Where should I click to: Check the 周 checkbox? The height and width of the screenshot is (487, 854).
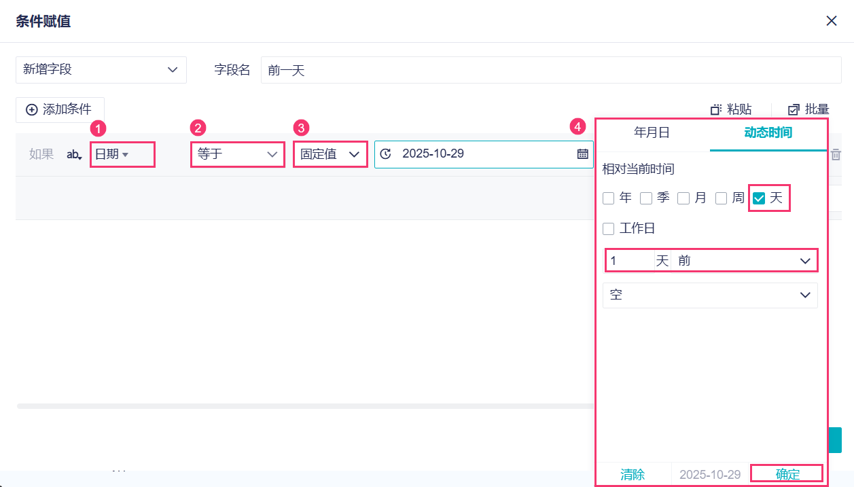pyautogui.click(x=722, y=198)
